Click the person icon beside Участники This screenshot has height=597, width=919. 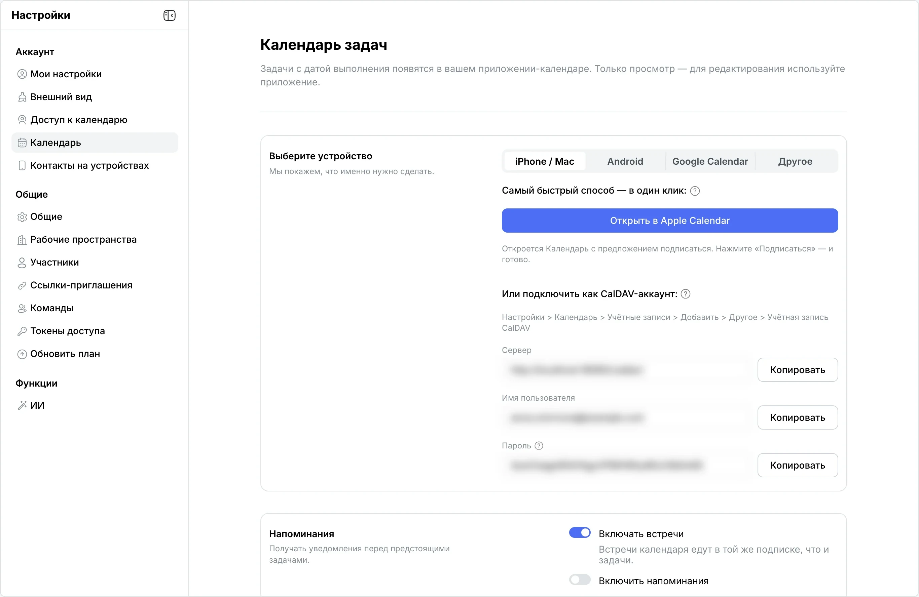point(22,263)
